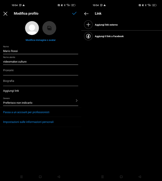
Task: Tap Modifica immagine o avatar link
Action: tap(40, 40)
